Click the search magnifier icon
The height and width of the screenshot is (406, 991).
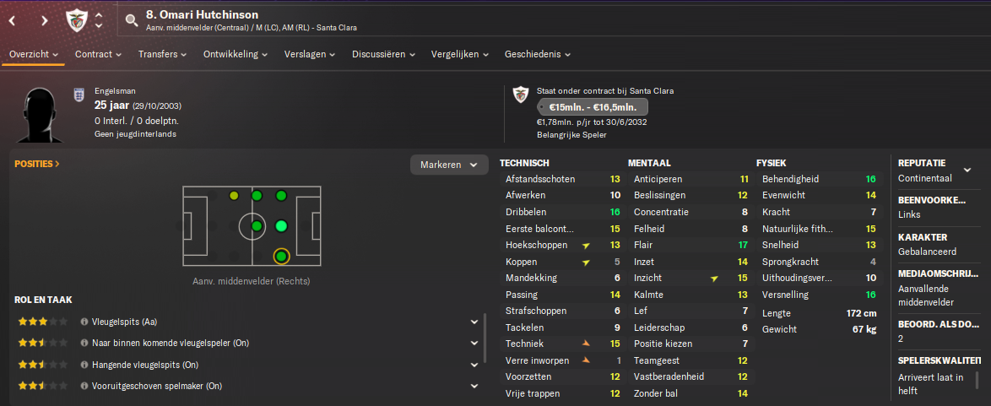click(132, 20)
